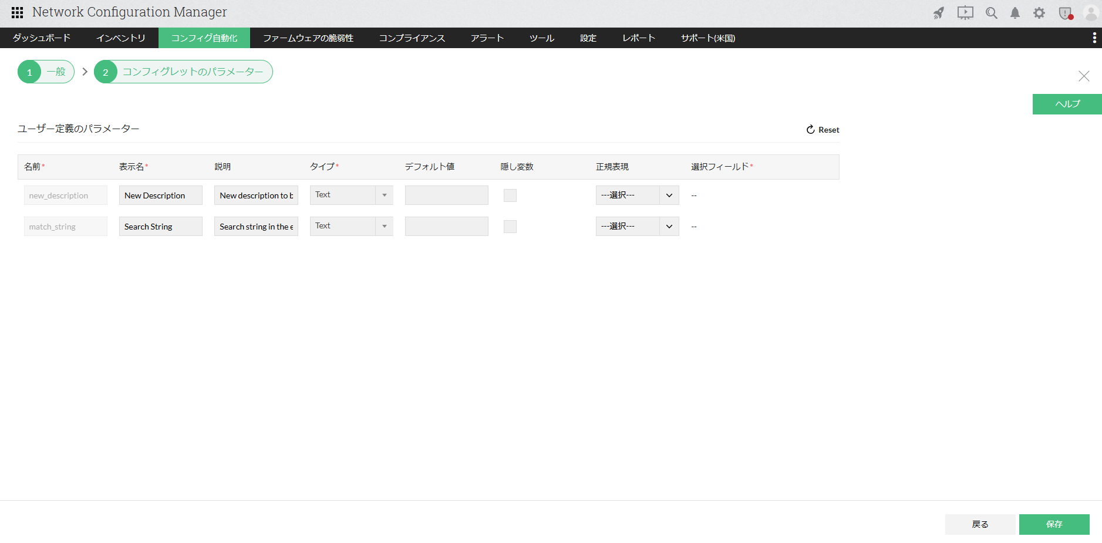
Task: Click the 表示名 column header
Action: point(133,167)
